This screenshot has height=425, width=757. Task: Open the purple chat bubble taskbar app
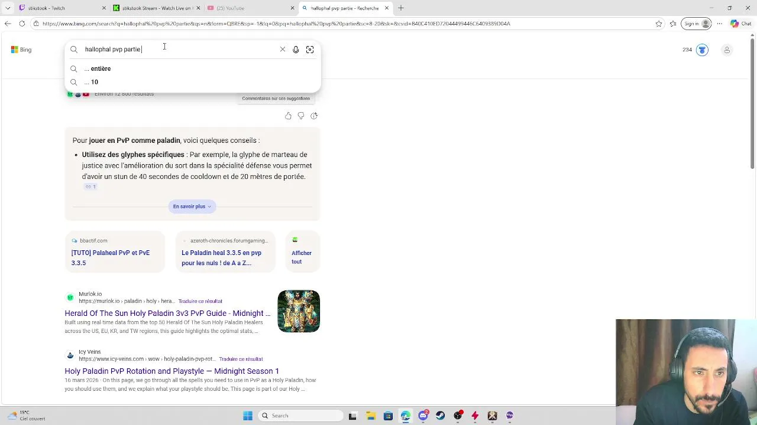tap(510, 416)
